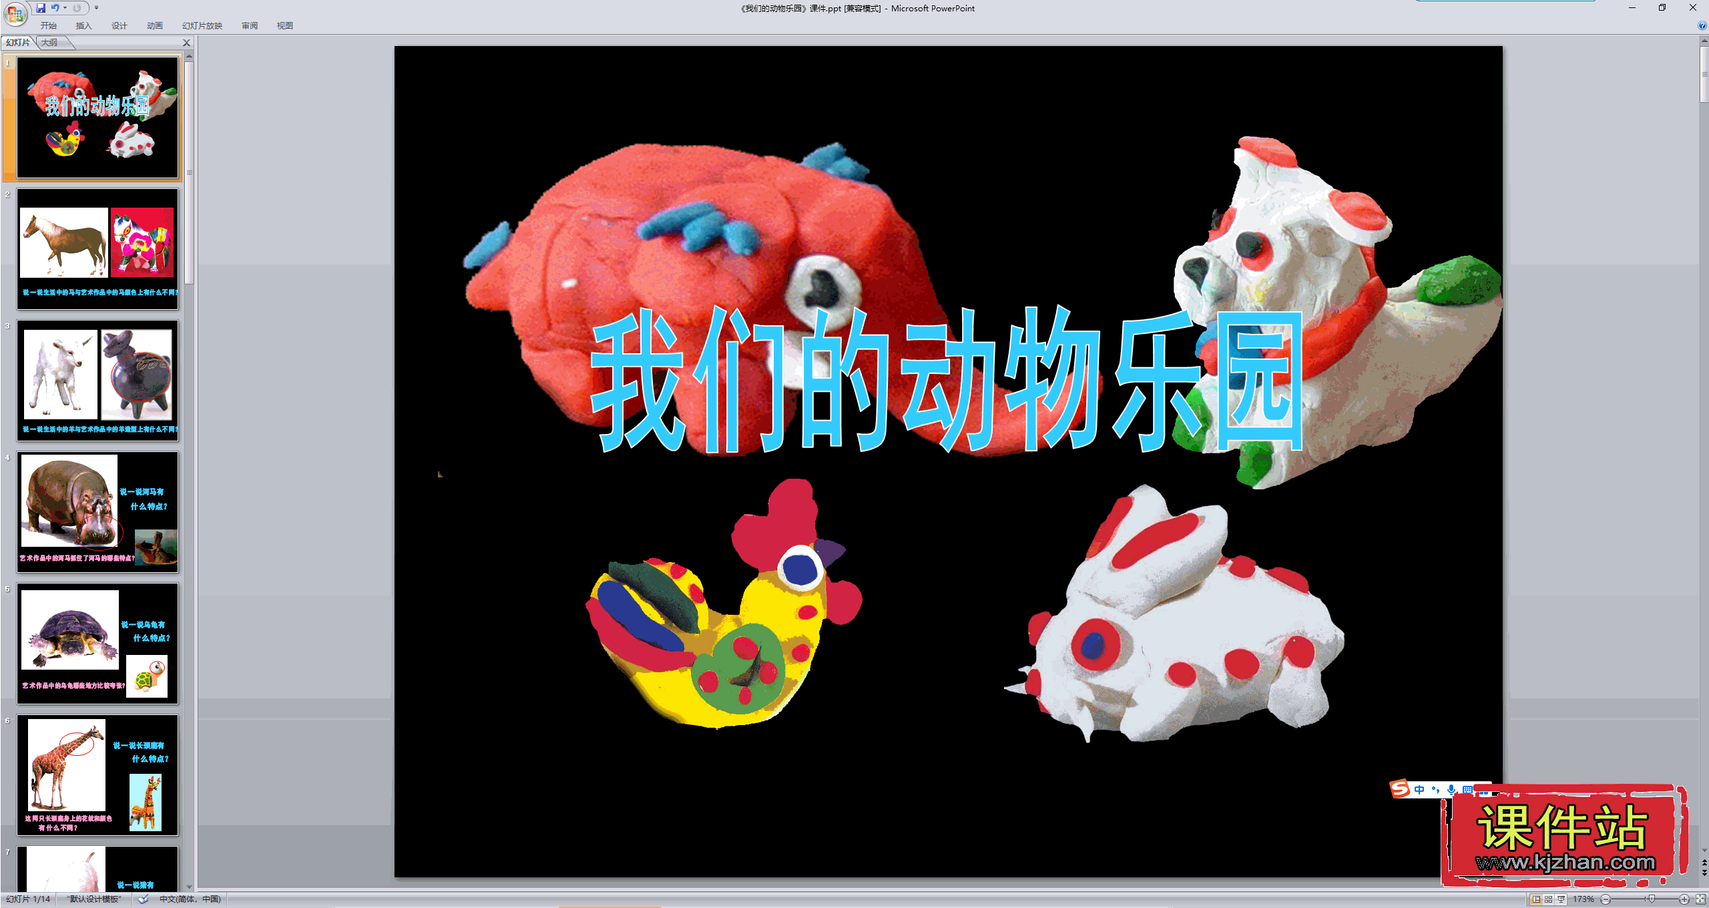
Task: Go to next slide double-arrow button
Action: pos(1704,873)
